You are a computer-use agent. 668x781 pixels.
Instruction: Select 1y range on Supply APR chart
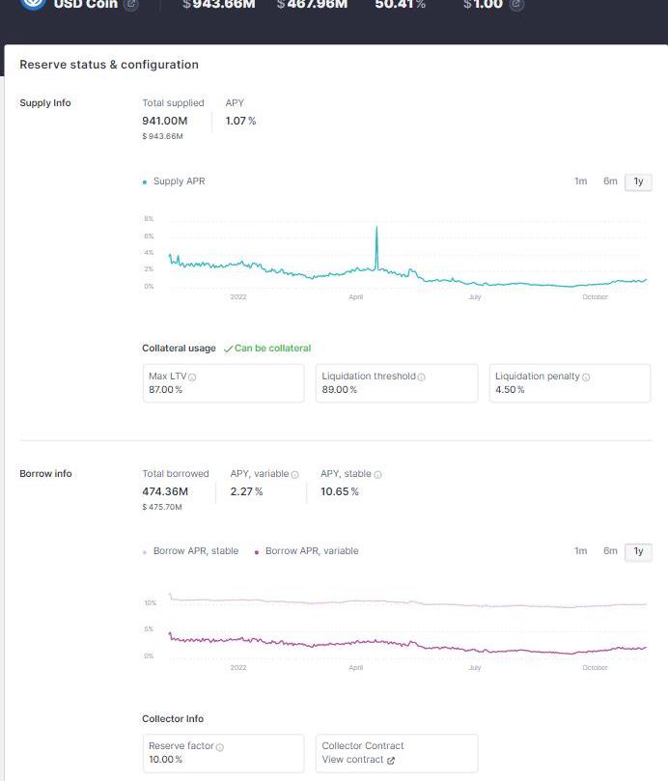pos(637,181)
